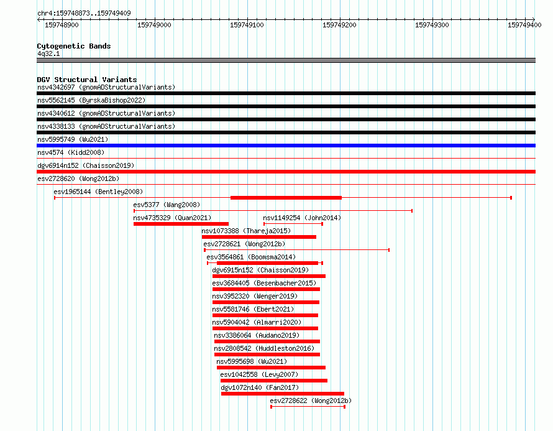Screen dimensions: 553x431
Task: Click the red bar under esv1042558 (Levy2007)
Action: [273, 381]
